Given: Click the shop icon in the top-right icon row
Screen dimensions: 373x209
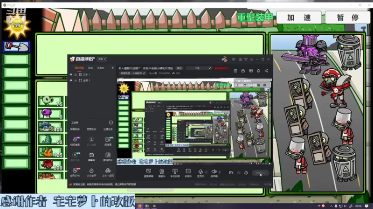Looking at the screenshot, I should click(235, 71).
